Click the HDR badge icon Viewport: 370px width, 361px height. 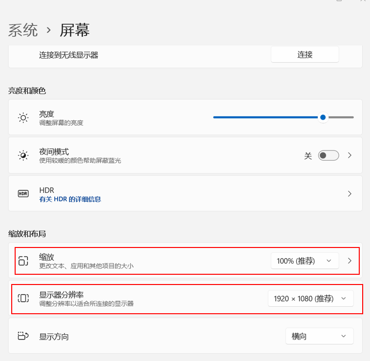click(23, 193)
